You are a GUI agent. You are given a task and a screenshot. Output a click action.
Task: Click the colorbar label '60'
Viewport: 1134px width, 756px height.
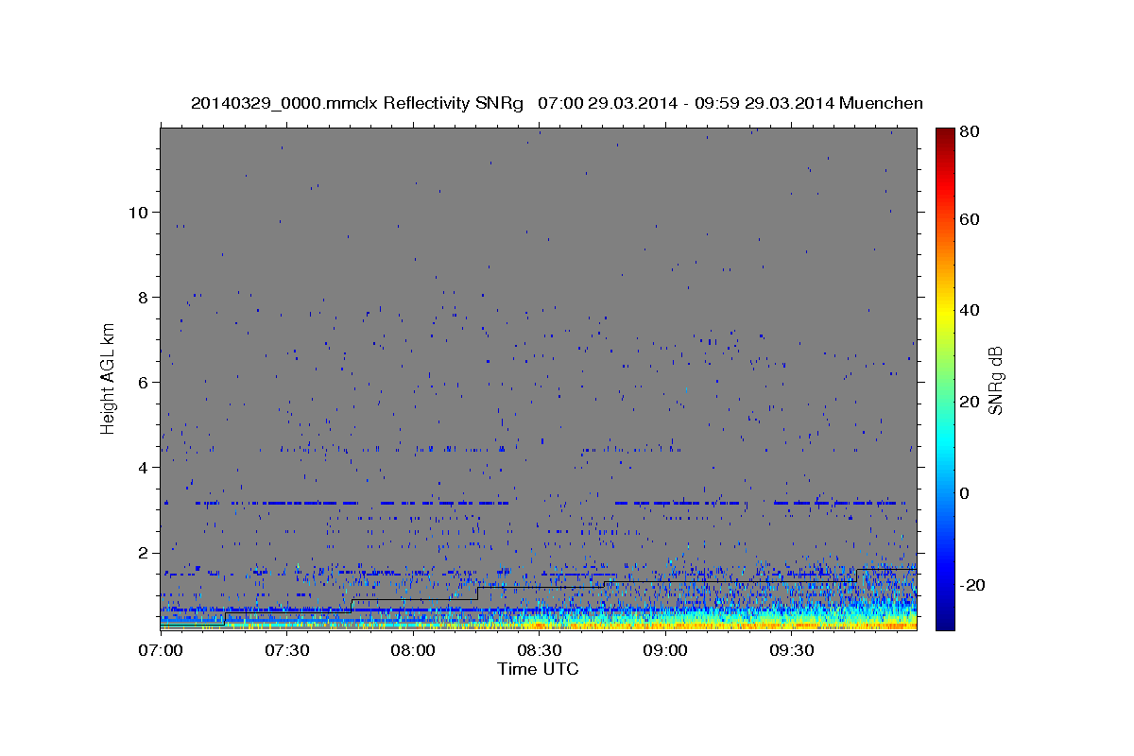pyautogui.click(x=969, y=219)
